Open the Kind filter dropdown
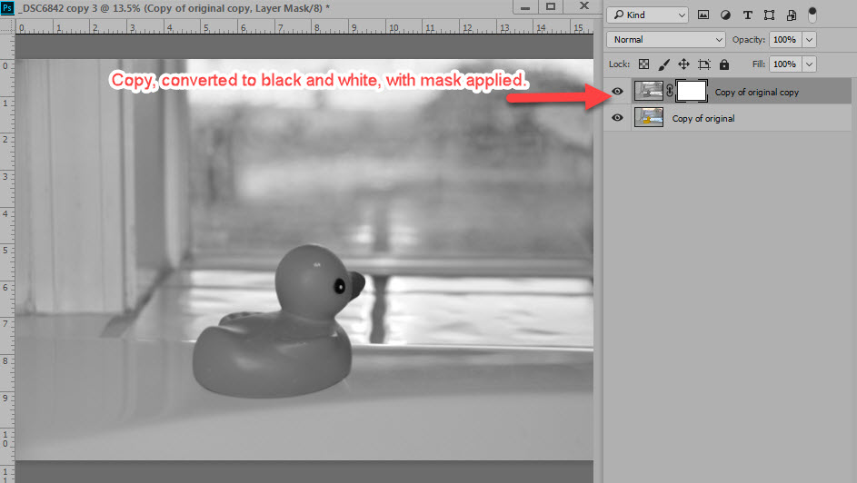The height and width of the screenshot is (483, 857). [x=648, y=15]
